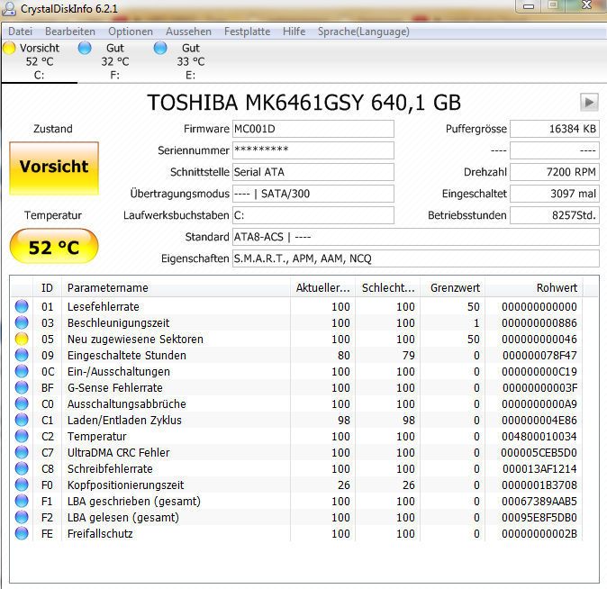Screen dimensions: 607x589
Task: Select the Lesefehlerrate parameter name
Action: (104, 307)
